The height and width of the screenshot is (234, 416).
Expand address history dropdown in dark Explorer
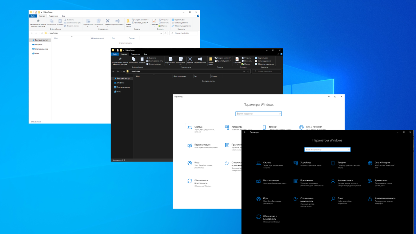tap(244, 71)
